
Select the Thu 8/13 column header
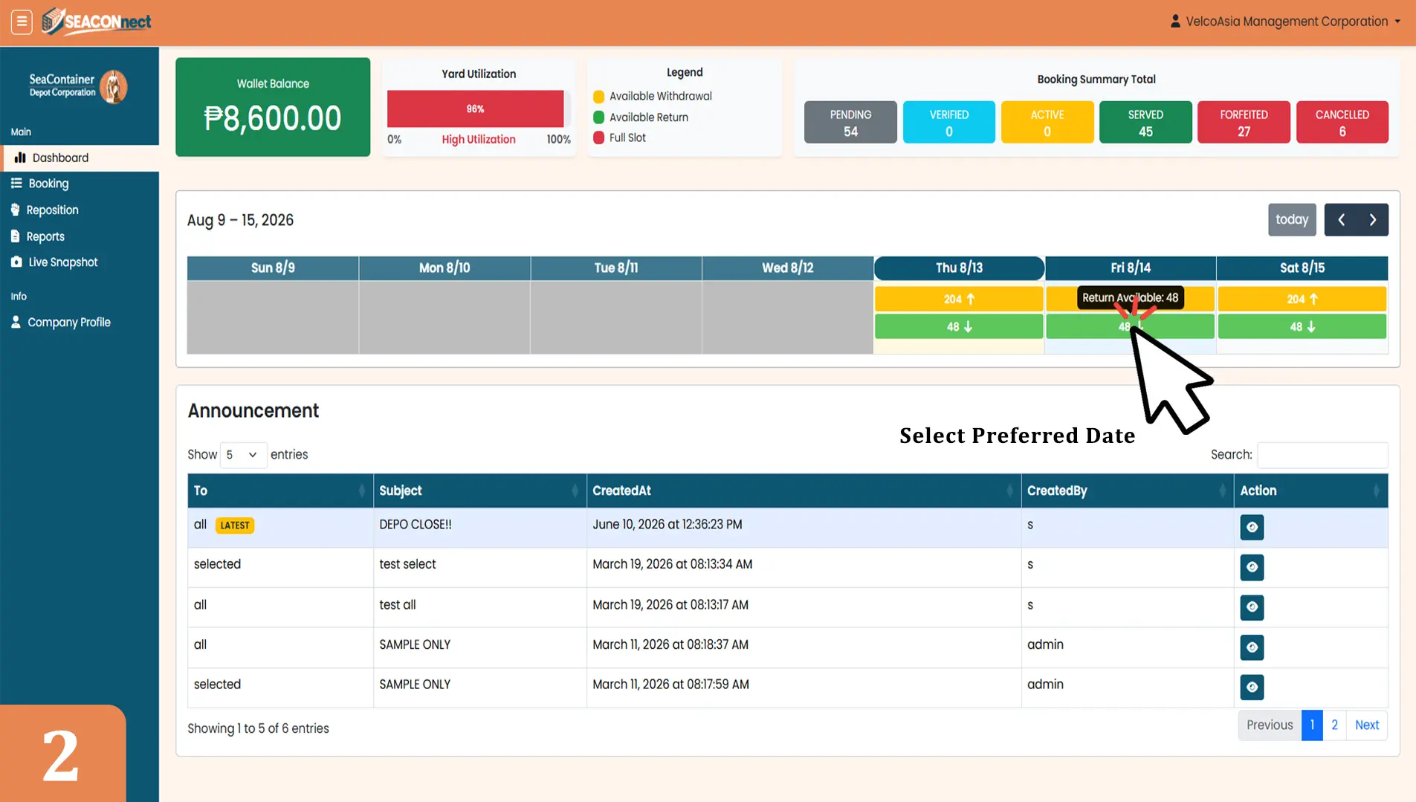pyautogui.click(x=959, y=268)
